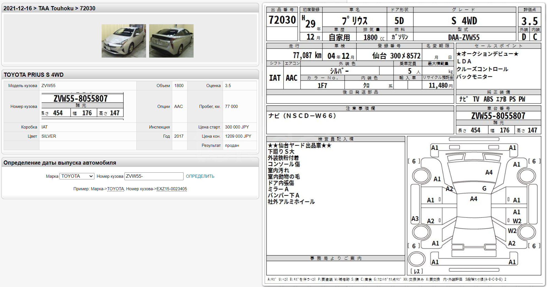Click the Цена старт. label
The width and height of the screenshot is (551, 287).
coord(209,127)
